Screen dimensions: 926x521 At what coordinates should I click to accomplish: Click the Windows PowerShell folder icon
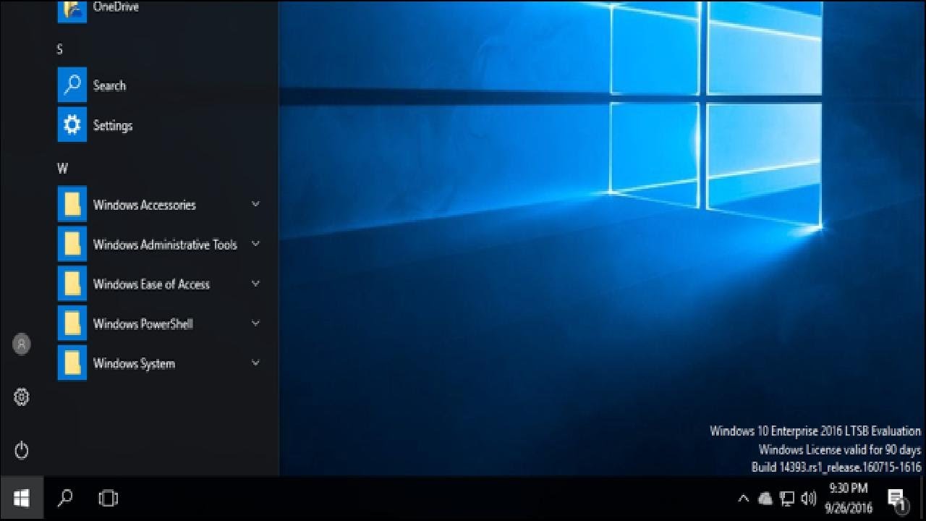(72, 323)
